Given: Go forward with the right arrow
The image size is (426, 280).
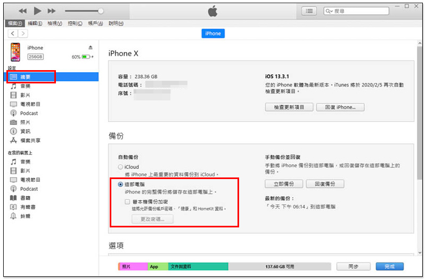Looking at the screenshot, I should (x=23, y=33).
